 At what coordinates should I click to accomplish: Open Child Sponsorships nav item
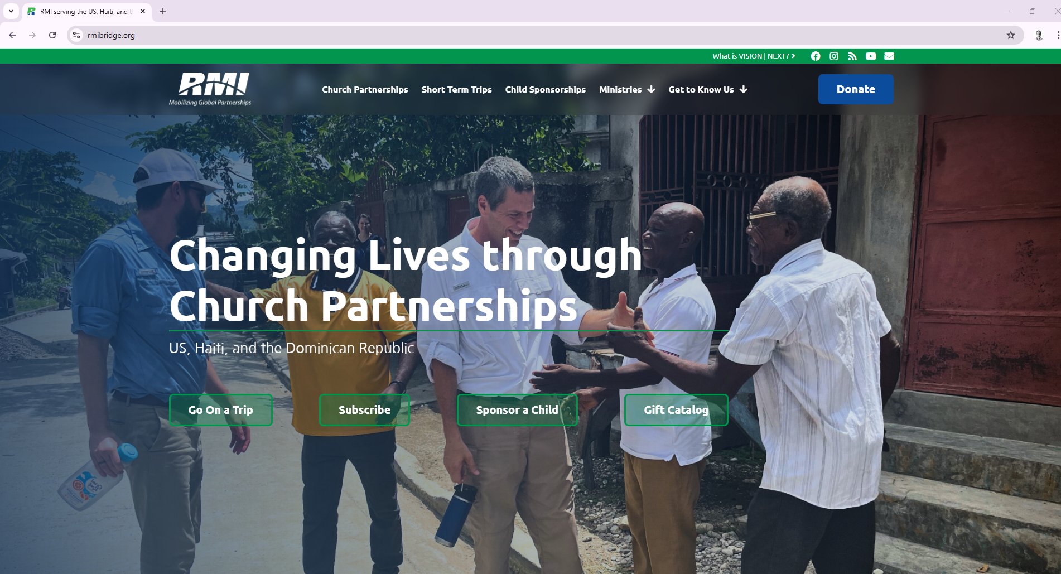tap(545, 89)
